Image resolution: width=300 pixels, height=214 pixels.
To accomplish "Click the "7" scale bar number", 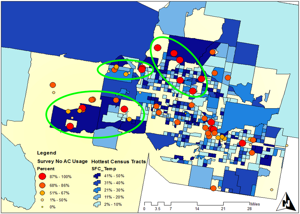I will [x=171, y=209].
